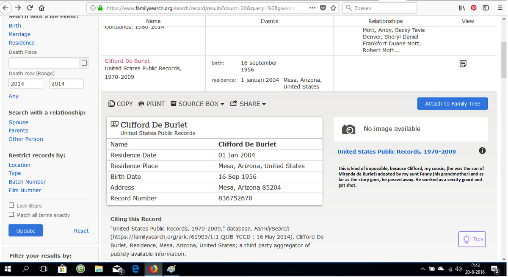
Task: Show site information for familysearch.org
Action: (x=93, y=8)
